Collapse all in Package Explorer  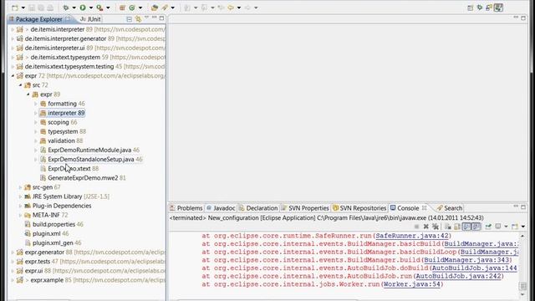coord(129,19)
